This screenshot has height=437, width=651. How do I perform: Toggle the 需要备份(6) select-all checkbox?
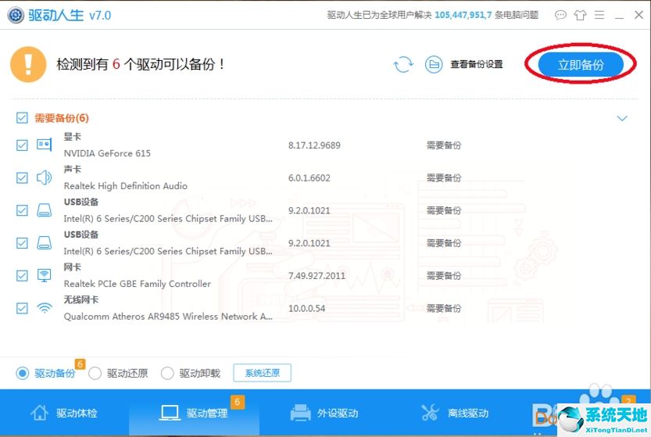coord(22,118)
